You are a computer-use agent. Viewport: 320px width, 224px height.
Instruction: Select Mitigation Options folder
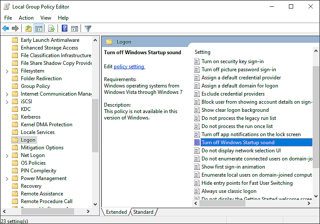point(42,148)
